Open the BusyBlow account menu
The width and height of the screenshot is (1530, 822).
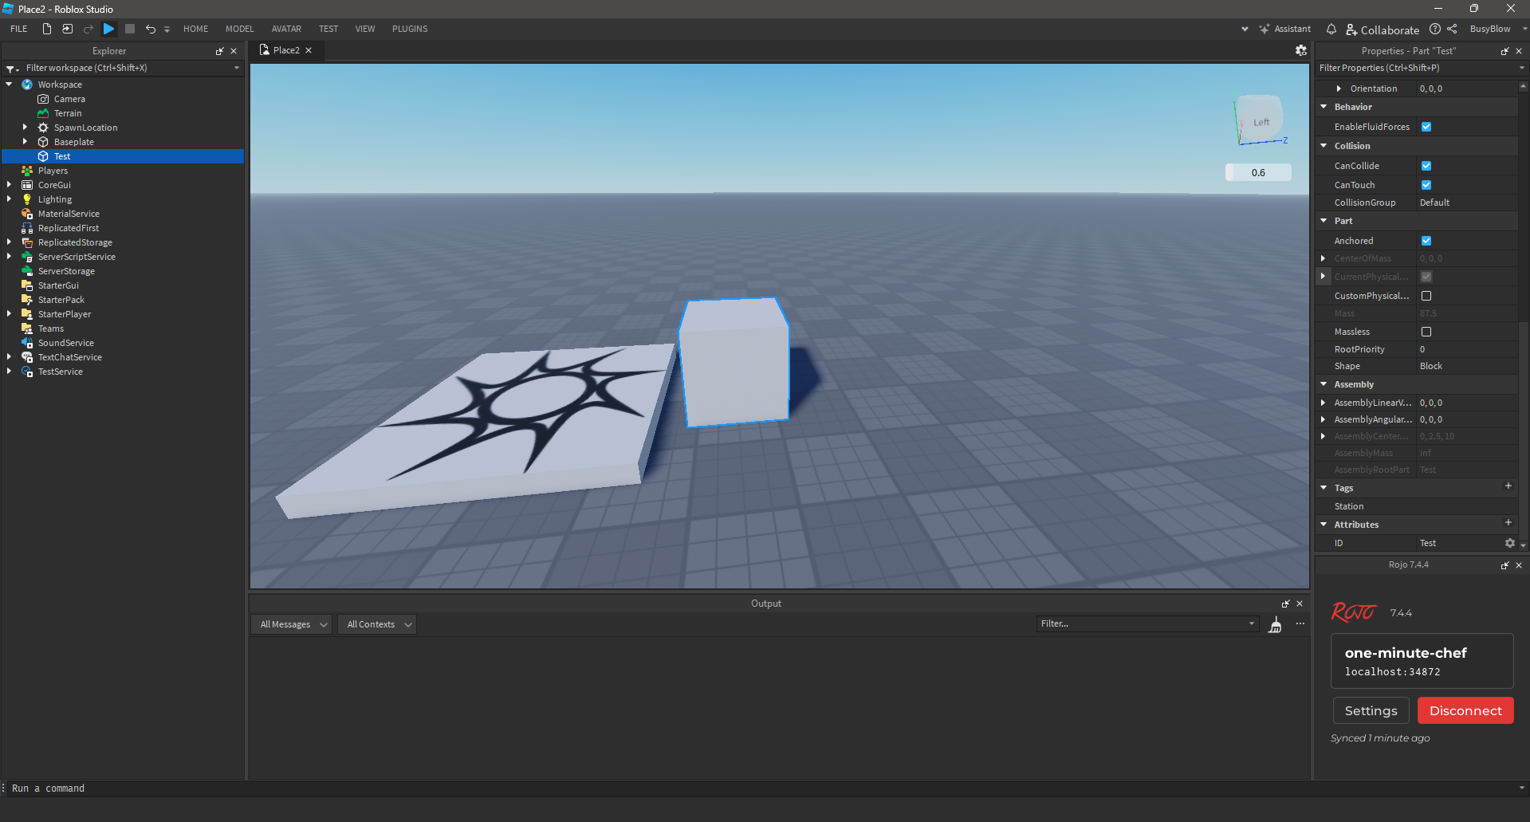pos(1497,29)
